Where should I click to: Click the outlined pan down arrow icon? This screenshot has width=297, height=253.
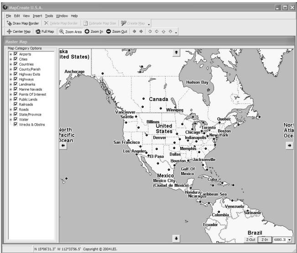pos(170,31)
